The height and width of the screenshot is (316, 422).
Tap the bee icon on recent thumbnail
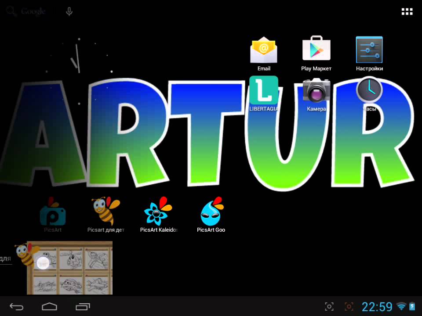point(27,254)
